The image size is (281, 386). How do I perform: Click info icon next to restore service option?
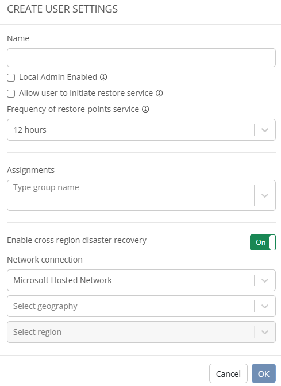[159, 93]
